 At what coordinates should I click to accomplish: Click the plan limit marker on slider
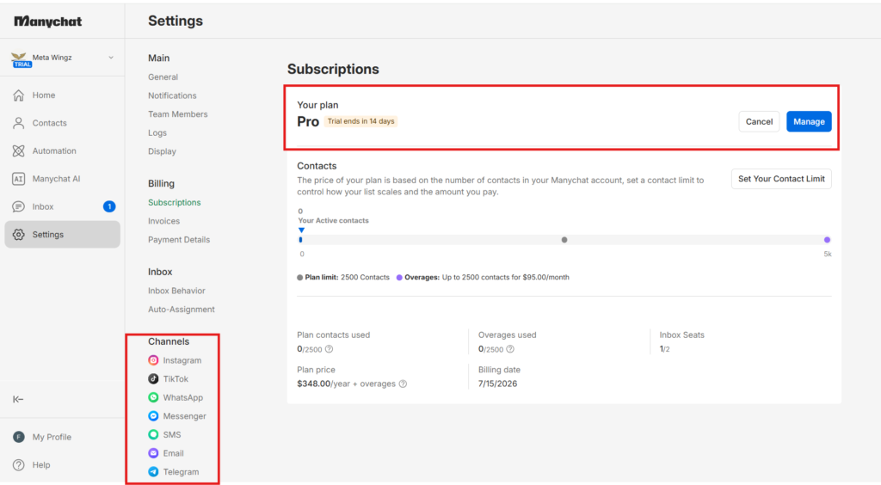click(564, 240)
